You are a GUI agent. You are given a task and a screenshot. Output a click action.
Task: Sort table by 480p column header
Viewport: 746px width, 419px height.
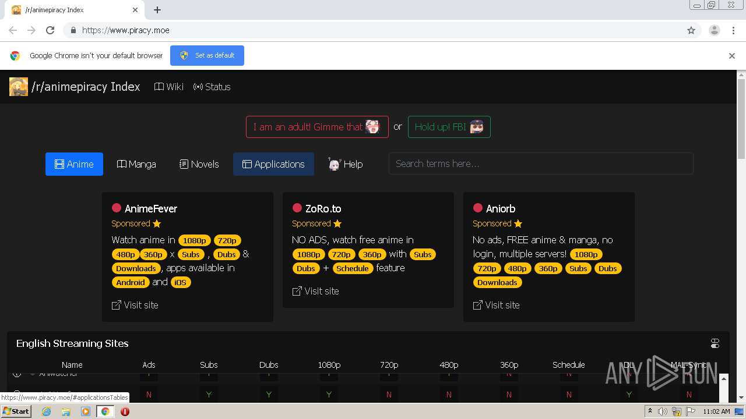(449, 365)
